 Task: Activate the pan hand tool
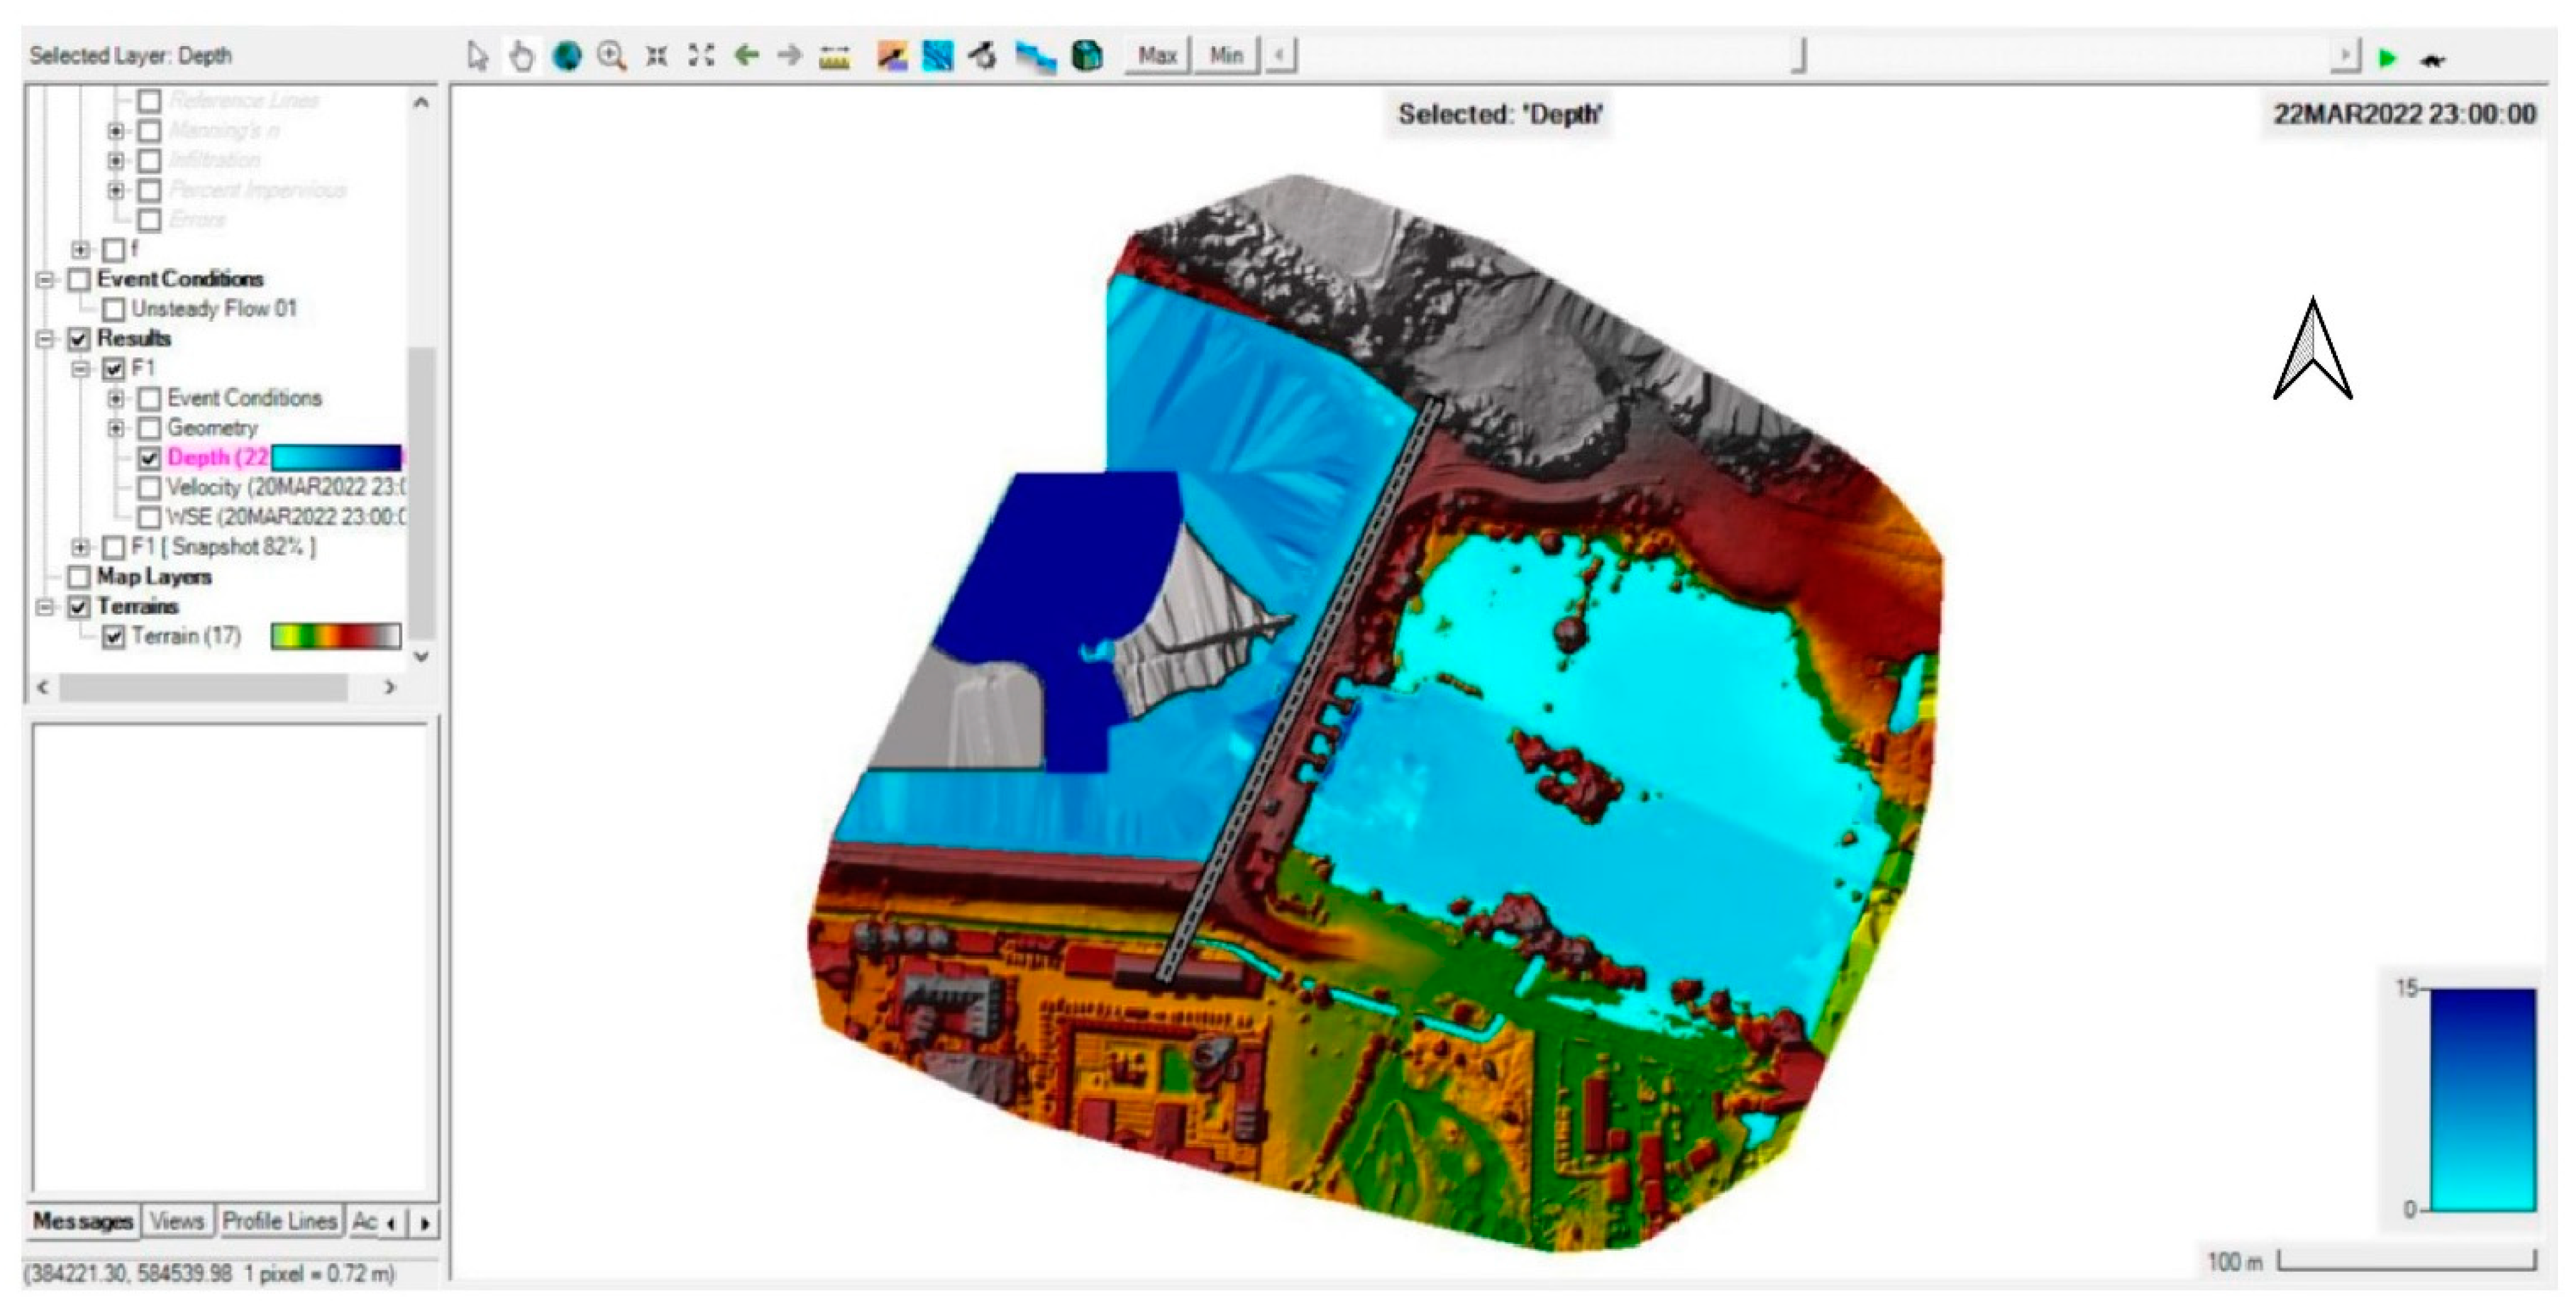click(521, 56)
